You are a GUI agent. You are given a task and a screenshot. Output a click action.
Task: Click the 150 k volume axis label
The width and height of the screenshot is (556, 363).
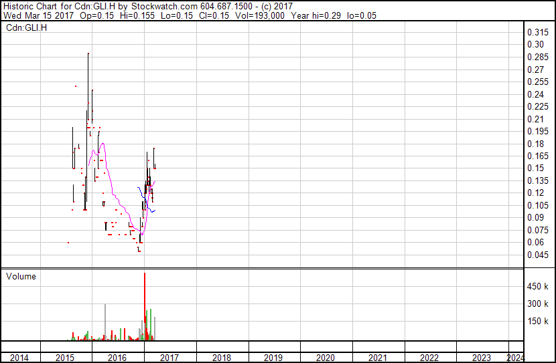coord(539,322)
